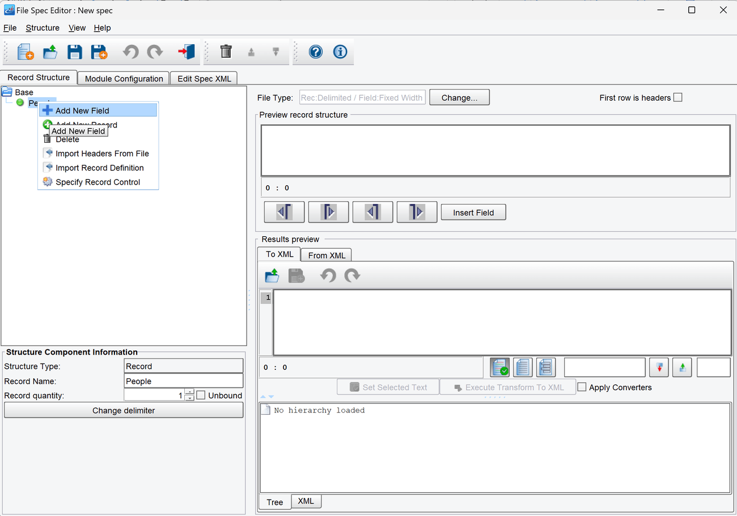737x516 pixels.
Task: Choose Add New Field from the context menu
Action: 98,110
